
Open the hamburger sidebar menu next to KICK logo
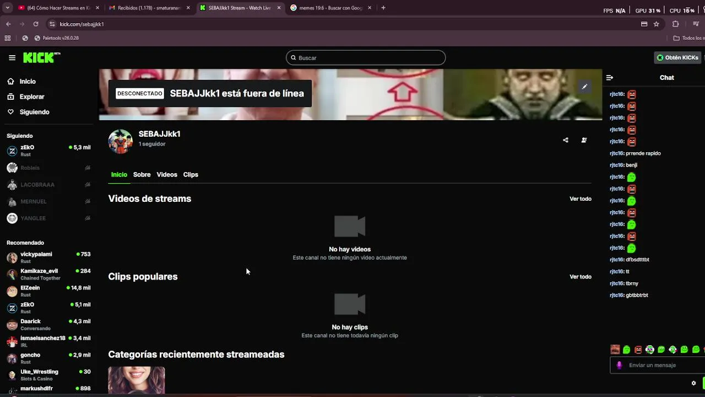(12, 57)
